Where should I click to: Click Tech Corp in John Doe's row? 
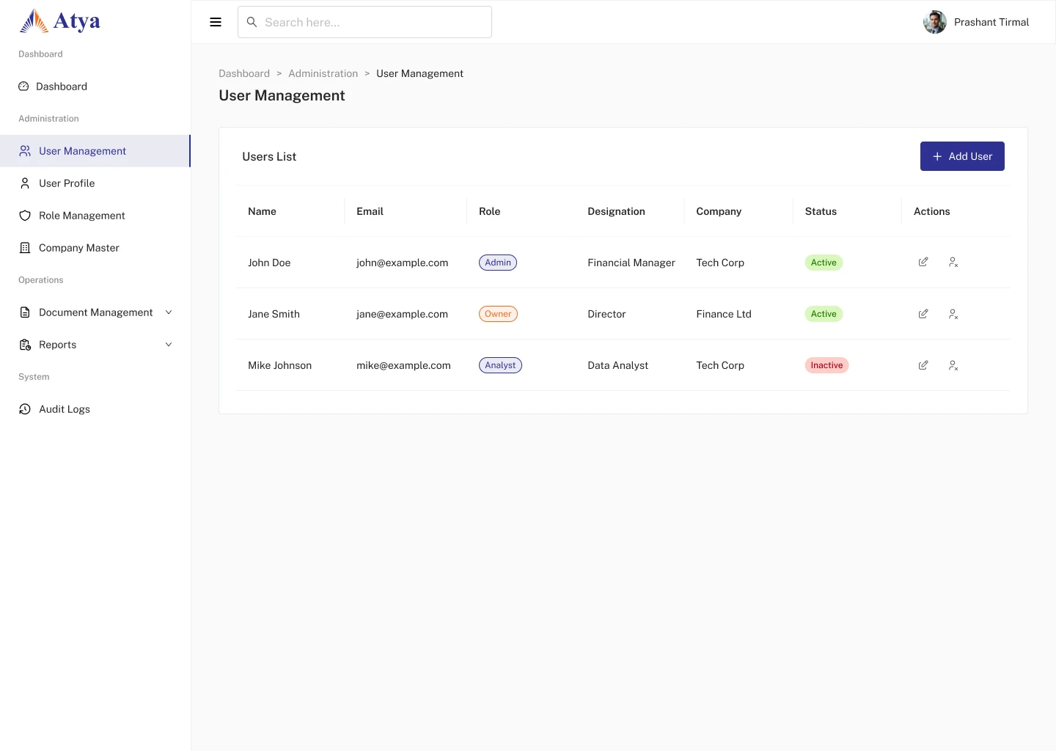click(x=720, y=263)
